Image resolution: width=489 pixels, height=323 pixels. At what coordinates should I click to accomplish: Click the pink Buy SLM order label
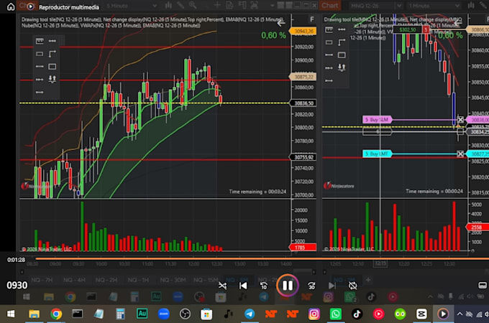(377, 119)
